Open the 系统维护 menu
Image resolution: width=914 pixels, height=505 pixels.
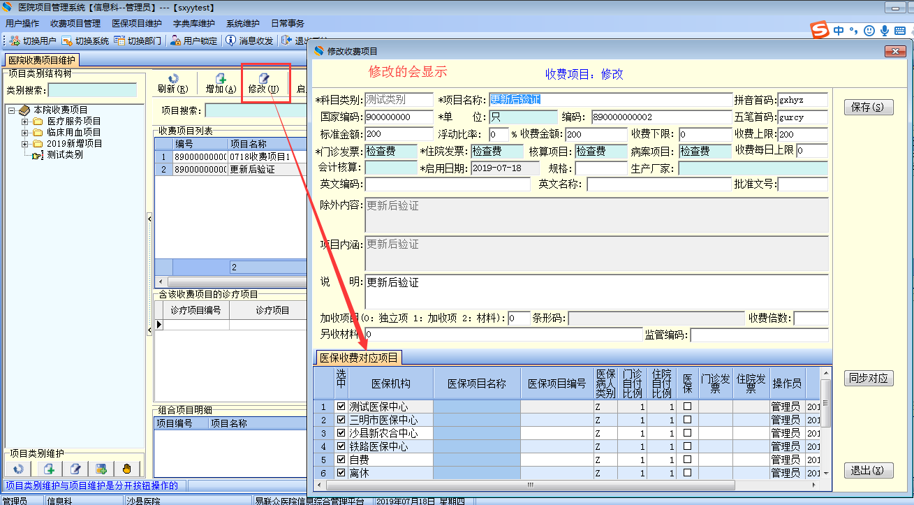tap(243, 24)
